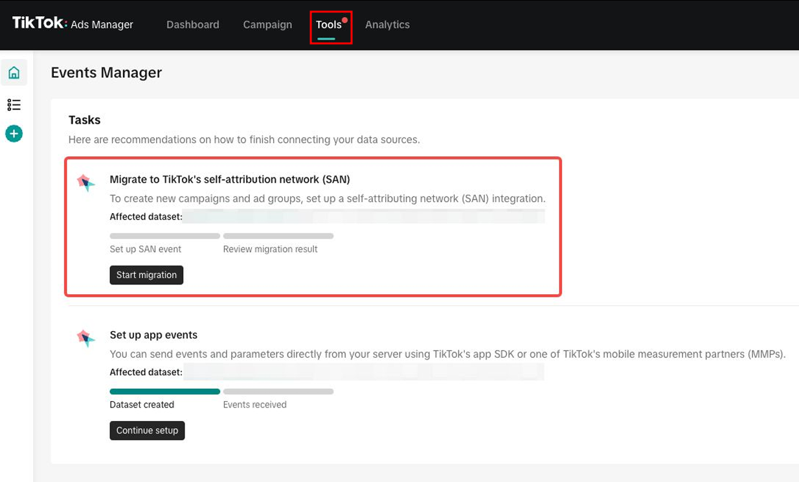Open the list view icon in the sidebar
Viewport: 799px width, 482px height.
click(14, 104)
